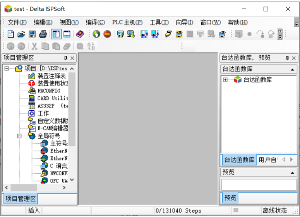Open the 编辑(E) menu

[43, 22]
